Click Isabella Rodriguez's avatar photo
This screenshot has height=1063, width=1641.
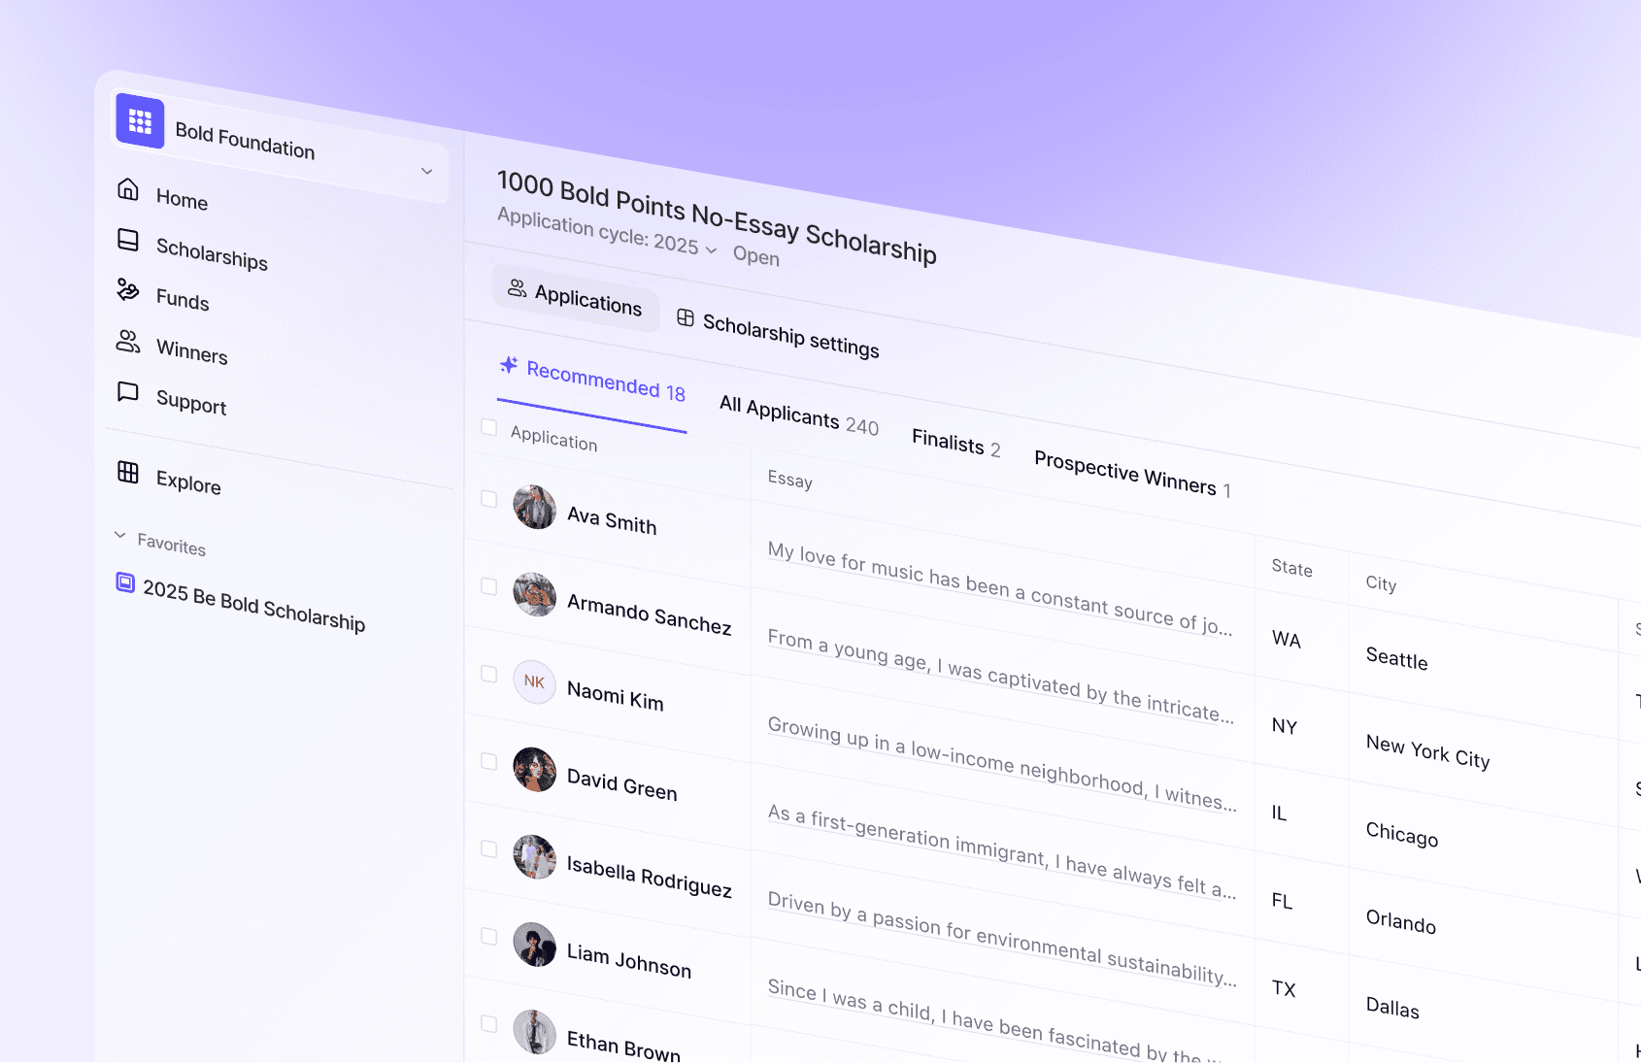(x=534, y=856)
